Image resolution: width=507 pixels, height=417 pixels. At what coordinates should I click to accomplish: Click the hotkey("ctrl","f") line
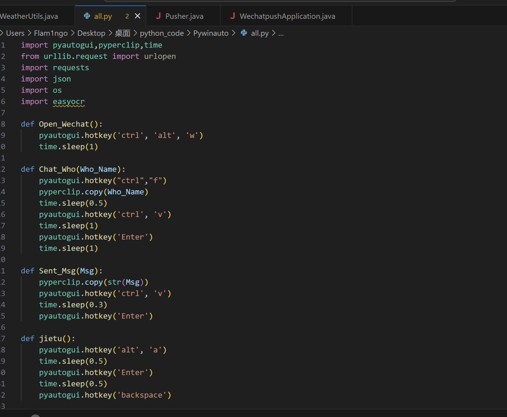point(102,181)
